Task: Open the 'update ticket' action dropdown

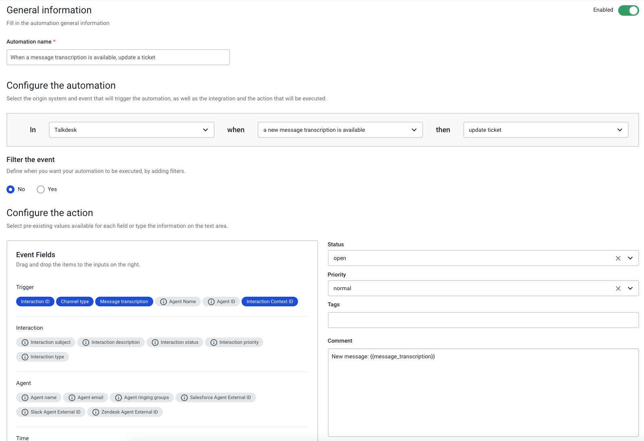Action: point(546,130)
